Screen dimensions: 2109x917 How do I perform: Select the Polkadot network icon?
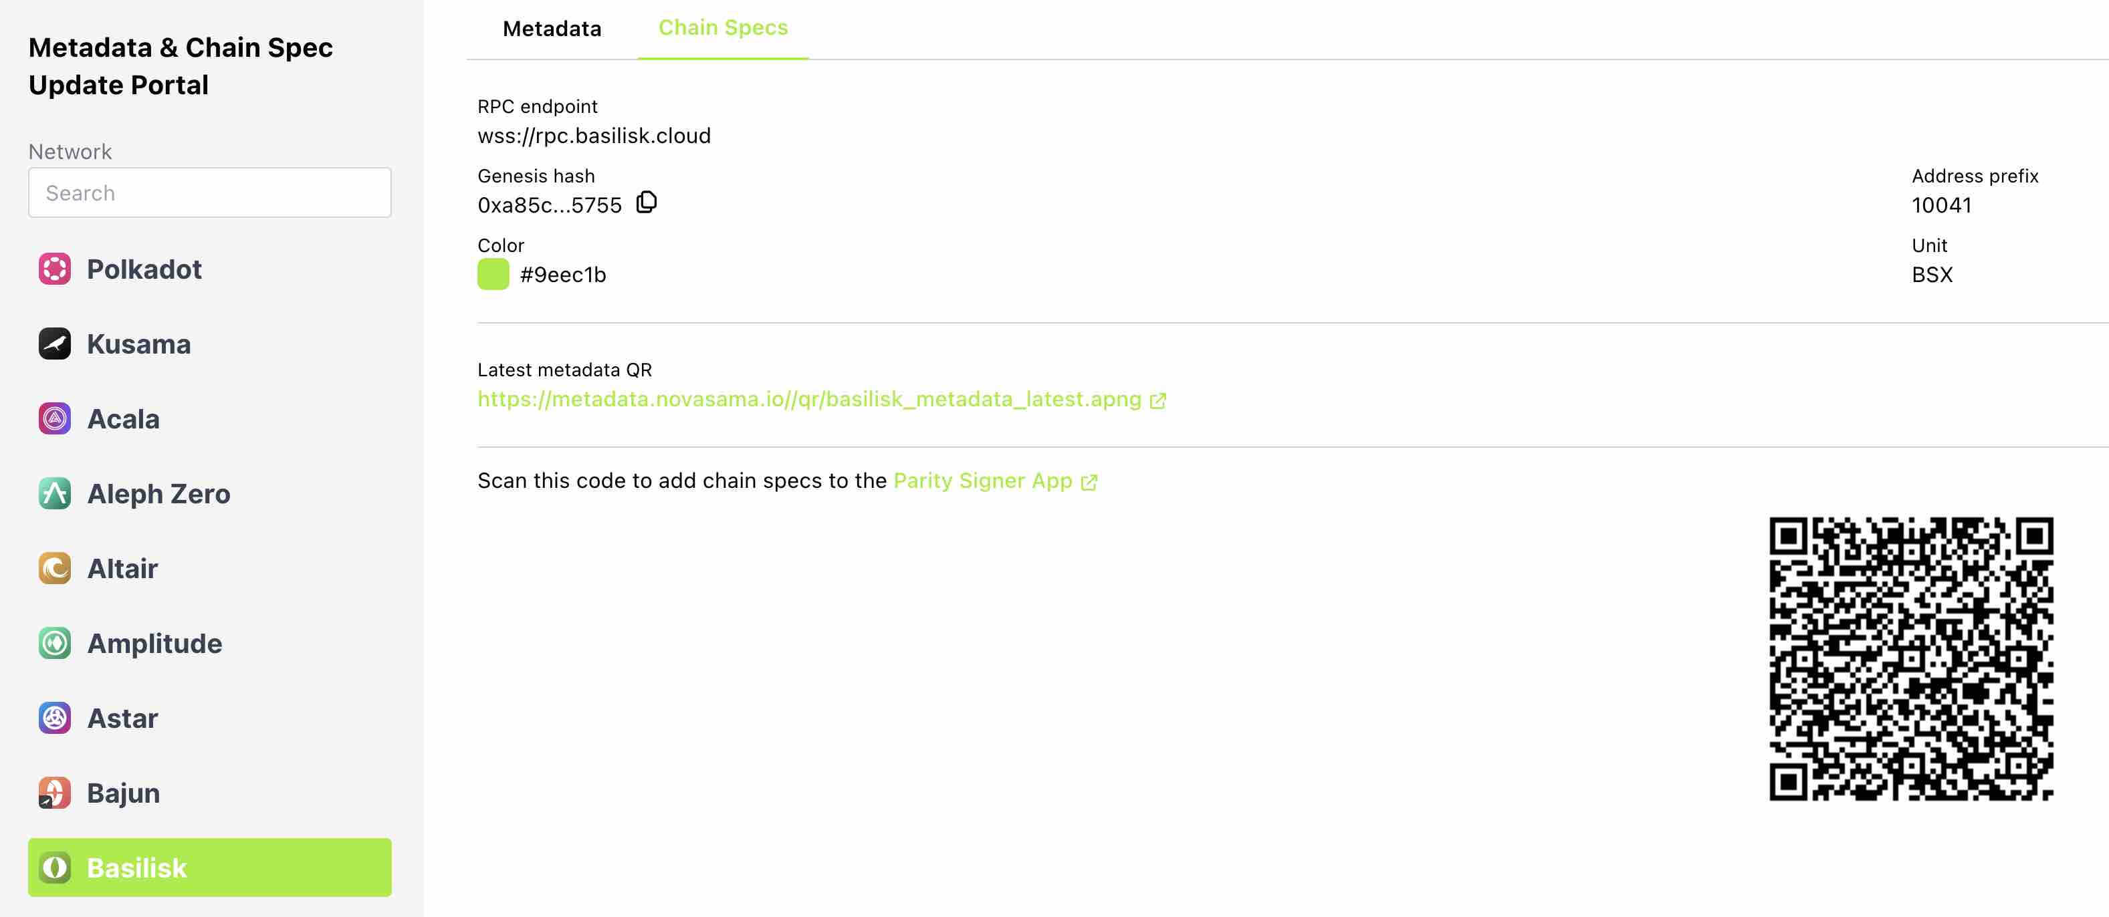(55, 269)
